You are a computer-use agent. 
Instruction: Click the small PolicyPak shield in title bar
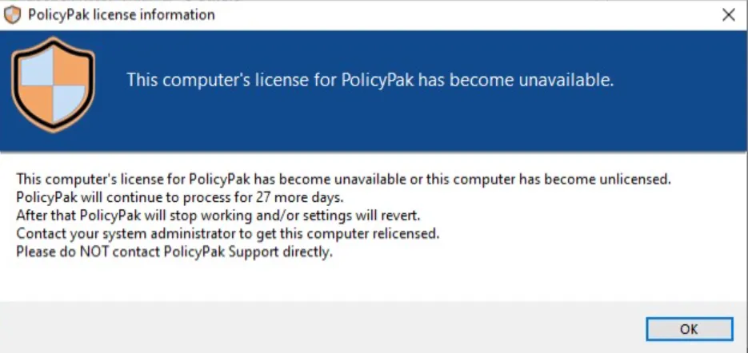click(x=13, y=14)
